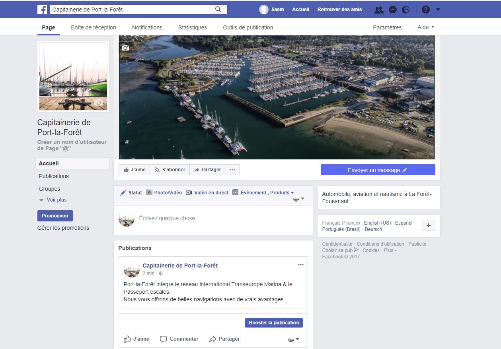
Task: Open friend requests icon
Action: click(x=379, y=10)
